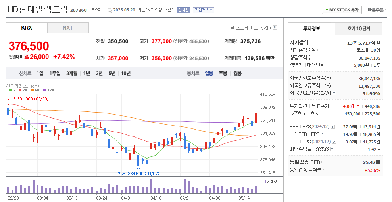The height and width of the screenshot is (202, 392).
Task: Open the 동일업종 등락률 link
Action: tap(306, 170)
